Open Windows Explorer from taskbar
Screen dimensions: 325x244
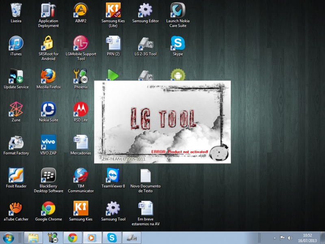tap(33, 238)
